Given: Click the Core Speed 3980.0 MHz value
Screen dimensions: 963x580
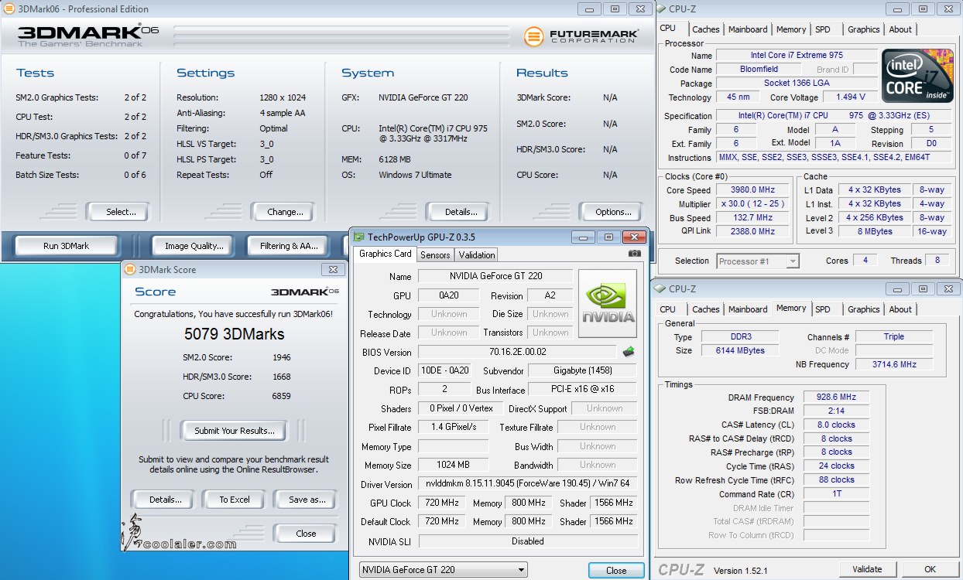Looking at the screenshot, I should click(x=753, y=190).
